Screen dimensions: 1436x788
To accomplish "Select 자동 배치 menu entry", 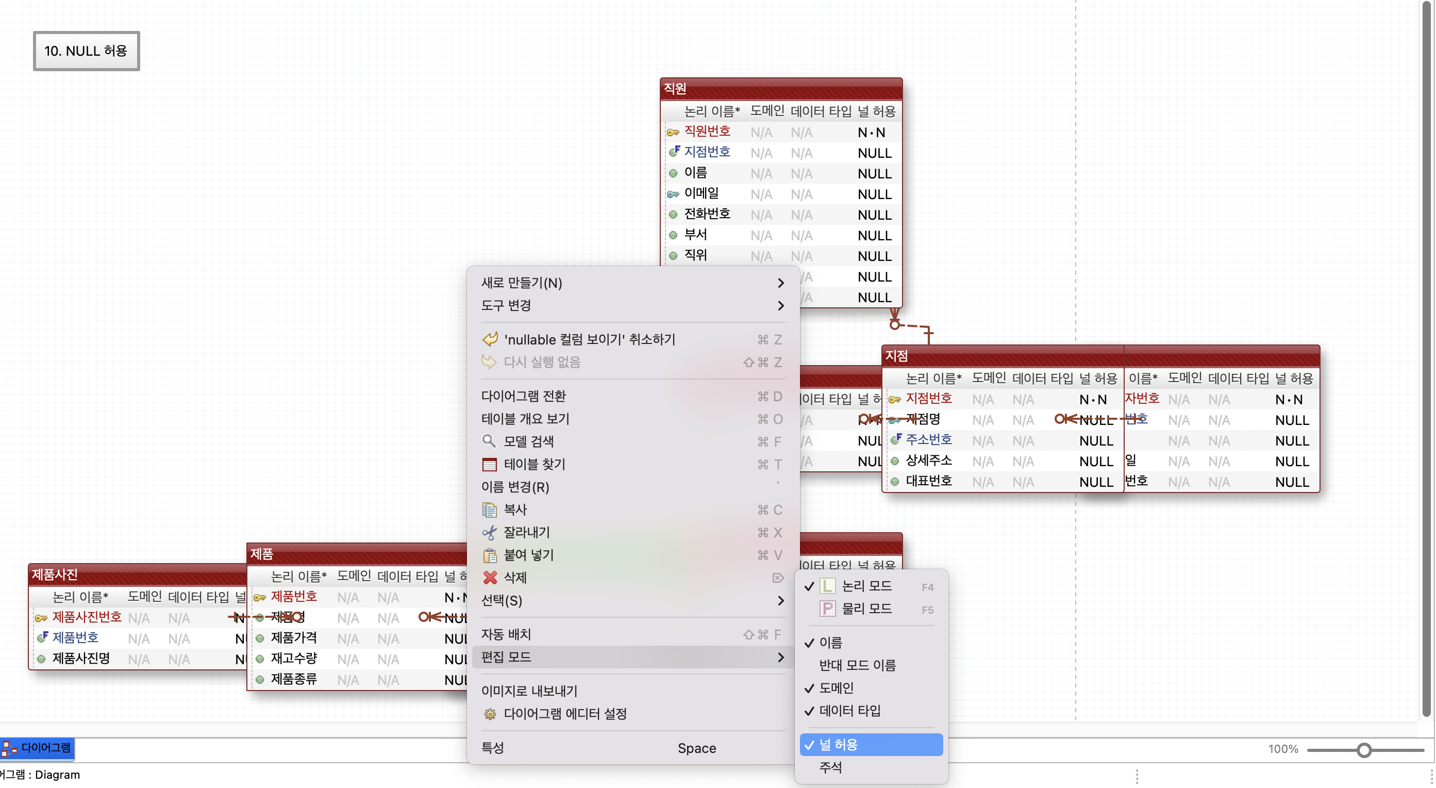I will (x=506, y=635).
